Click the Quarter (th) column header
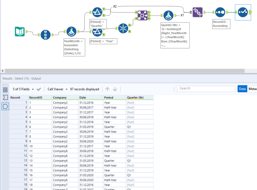Viewport: 257px width, 190px height. [140, 97]
